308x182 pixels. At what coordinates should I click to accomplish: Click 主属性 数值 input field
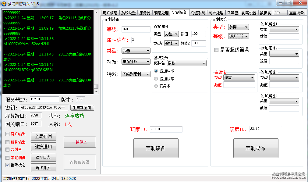pos(239,85)
